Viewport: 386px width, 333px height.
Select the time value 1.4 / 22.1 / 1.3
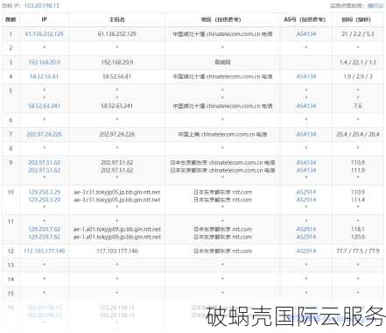coord(358,62)
